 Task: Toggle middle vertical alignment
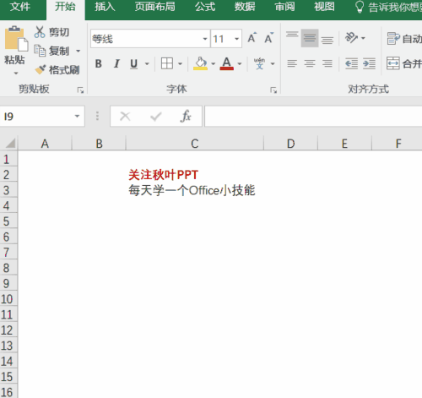point(310,38)
